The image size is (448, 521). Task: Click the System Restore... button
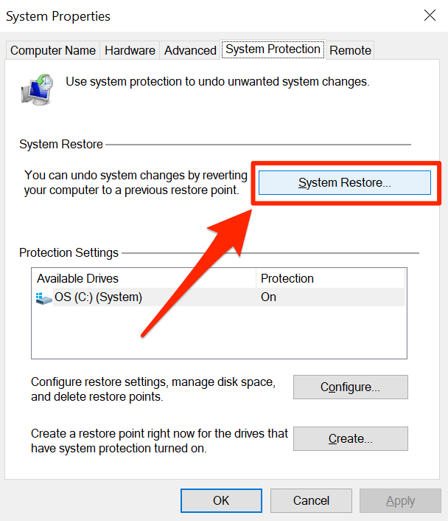[x=344, y=182]
